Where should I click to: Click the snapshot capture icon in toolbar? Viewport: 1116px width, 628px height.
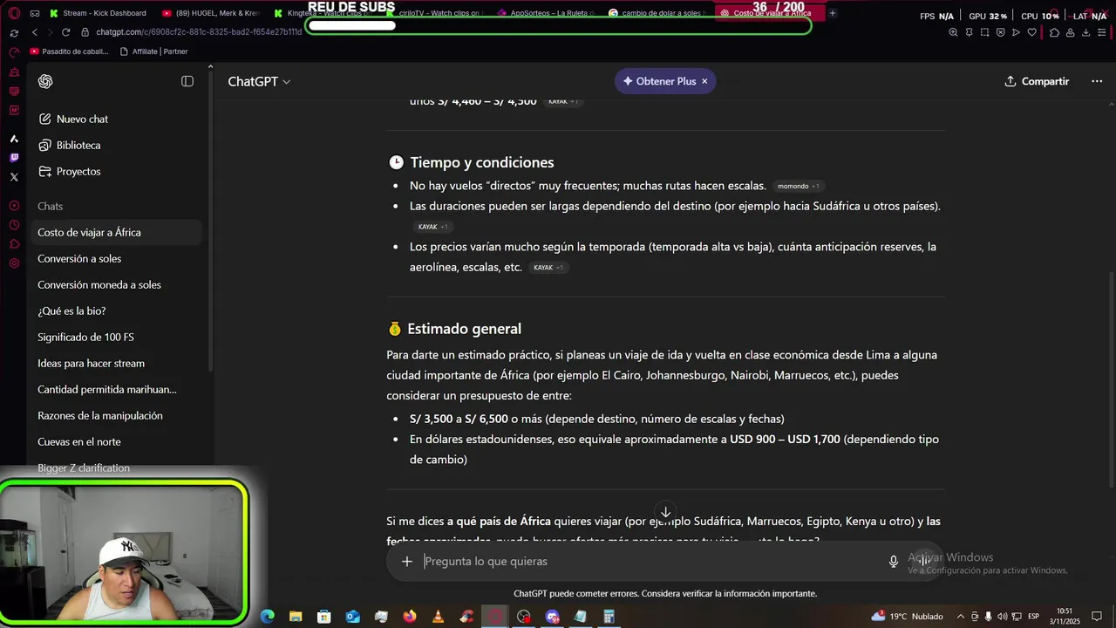pyautogui.click(x=984, y=32)
